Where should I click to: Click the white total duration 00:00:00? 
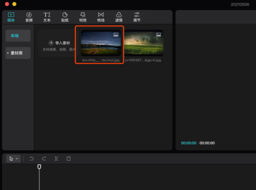click(x=207, y=143)
